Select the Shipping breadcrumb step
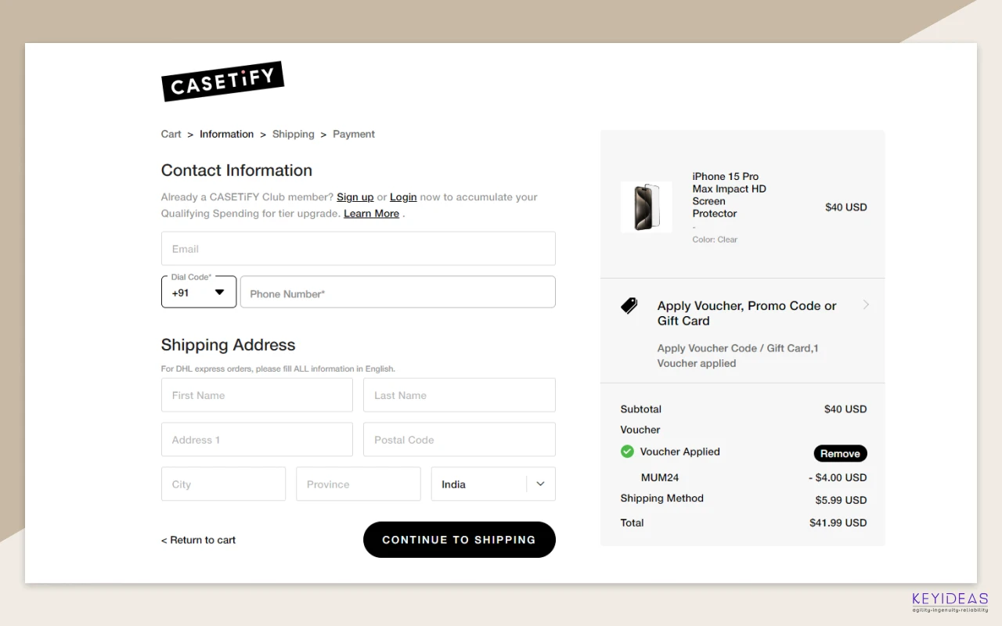Screen dimensions: 1002x626 pyautogui.click(x=293, y=135)
